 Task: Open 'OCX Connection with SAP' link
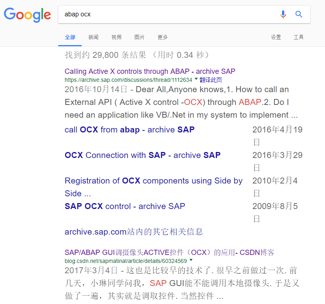tap(143, 155)
